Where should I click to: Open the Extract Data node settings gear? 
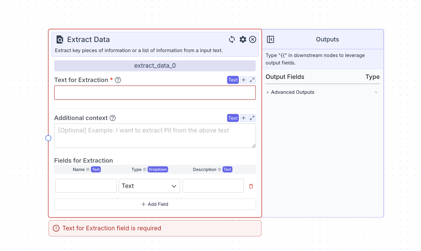[x=243, y=39]
